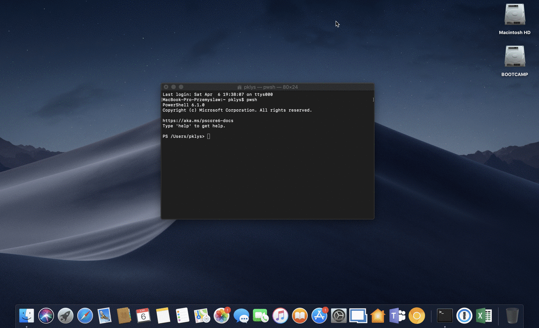Open Microsoft Excel from dock
This screenshot has height=328, width=539.
click(x=484, y=316)
